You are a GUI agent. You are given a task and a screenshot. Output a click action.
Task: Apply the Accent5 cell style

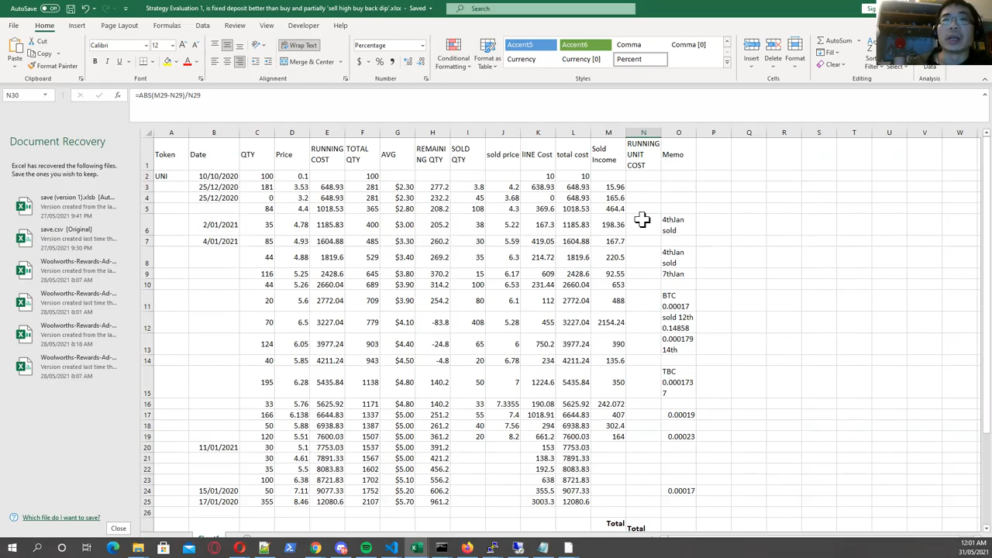click(531, 45)
